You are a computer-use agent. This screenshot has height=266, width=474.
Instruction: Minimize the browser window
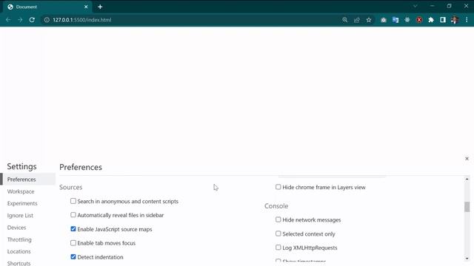[x=432, y=6]
